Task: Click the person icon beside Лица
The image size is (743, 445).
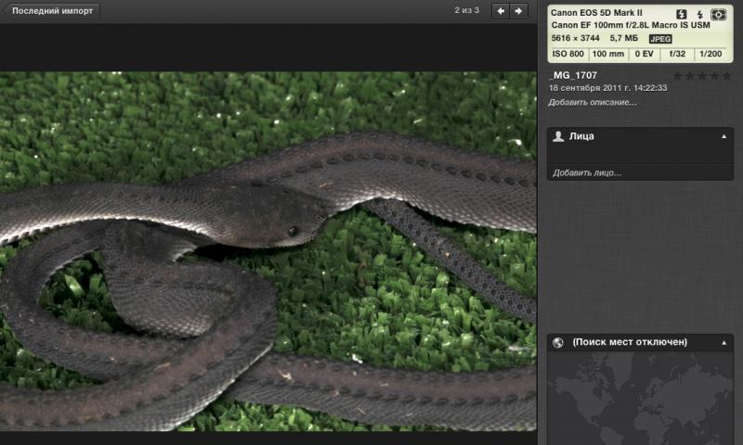Action: (x=558, y=136)
